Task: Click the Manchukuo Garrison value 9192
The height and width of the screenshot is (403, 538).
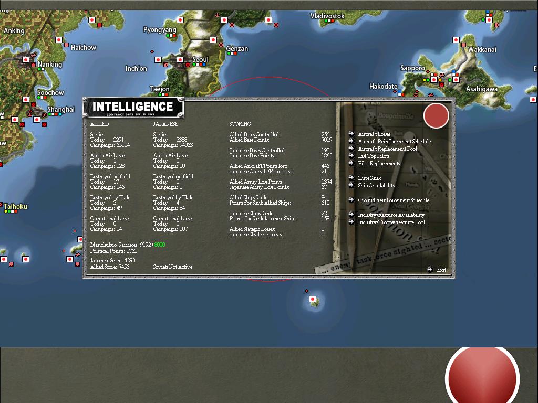Action: coord(146,245)
